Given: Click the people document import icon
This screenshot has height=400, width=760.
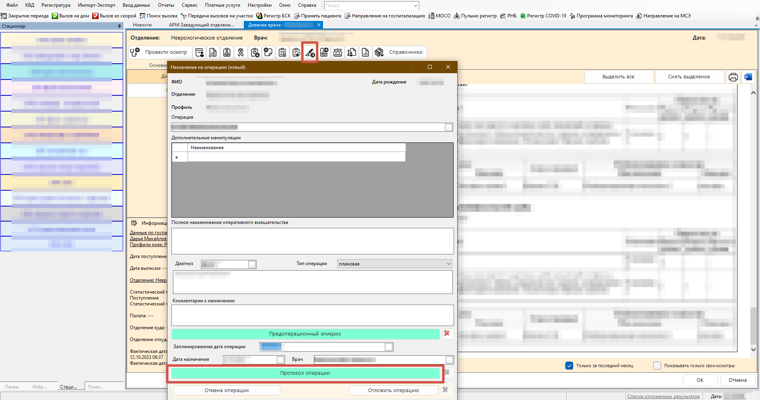Looking at the screenshot, I should click(351, 52).
